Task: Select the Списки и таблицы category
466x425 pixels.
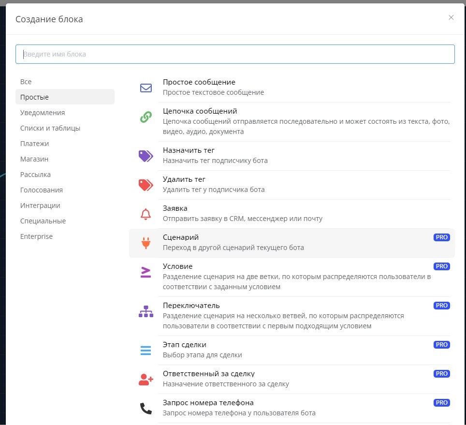Action: [x=50, y=128]
